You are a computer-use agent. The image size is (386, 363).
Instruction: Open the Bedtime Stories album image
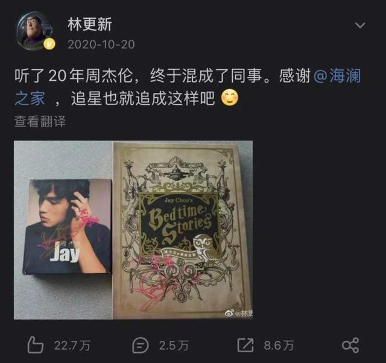(183, 230)
